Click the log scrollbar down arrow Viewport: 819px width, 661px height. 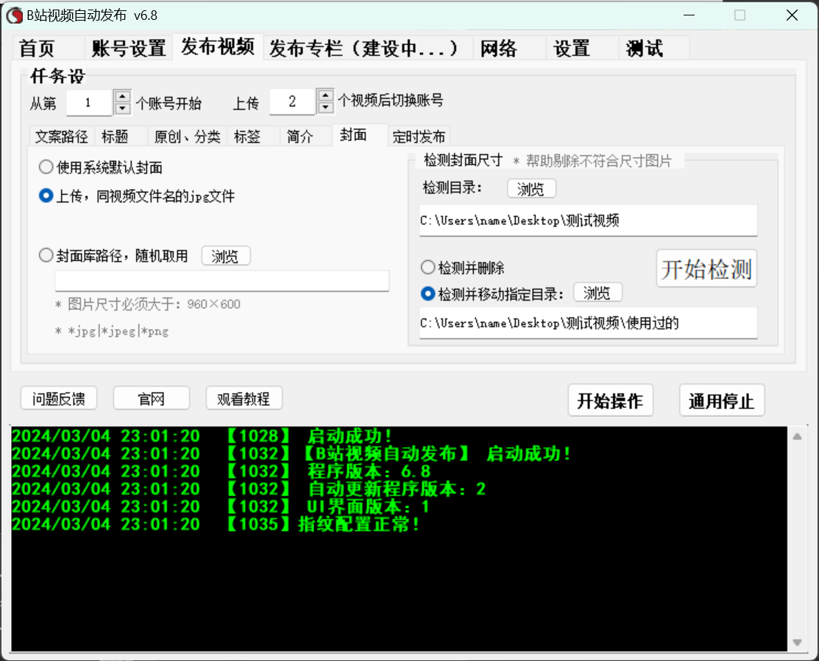pyautogui.click(x=797, y=643)
